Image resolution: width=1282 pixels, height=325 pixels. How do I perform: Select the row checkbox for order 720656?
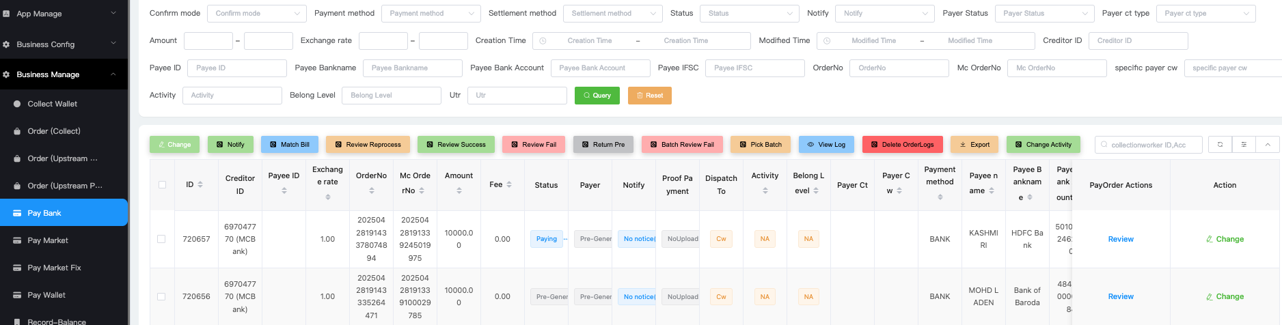pyautogui.click(x=161, y=296)
